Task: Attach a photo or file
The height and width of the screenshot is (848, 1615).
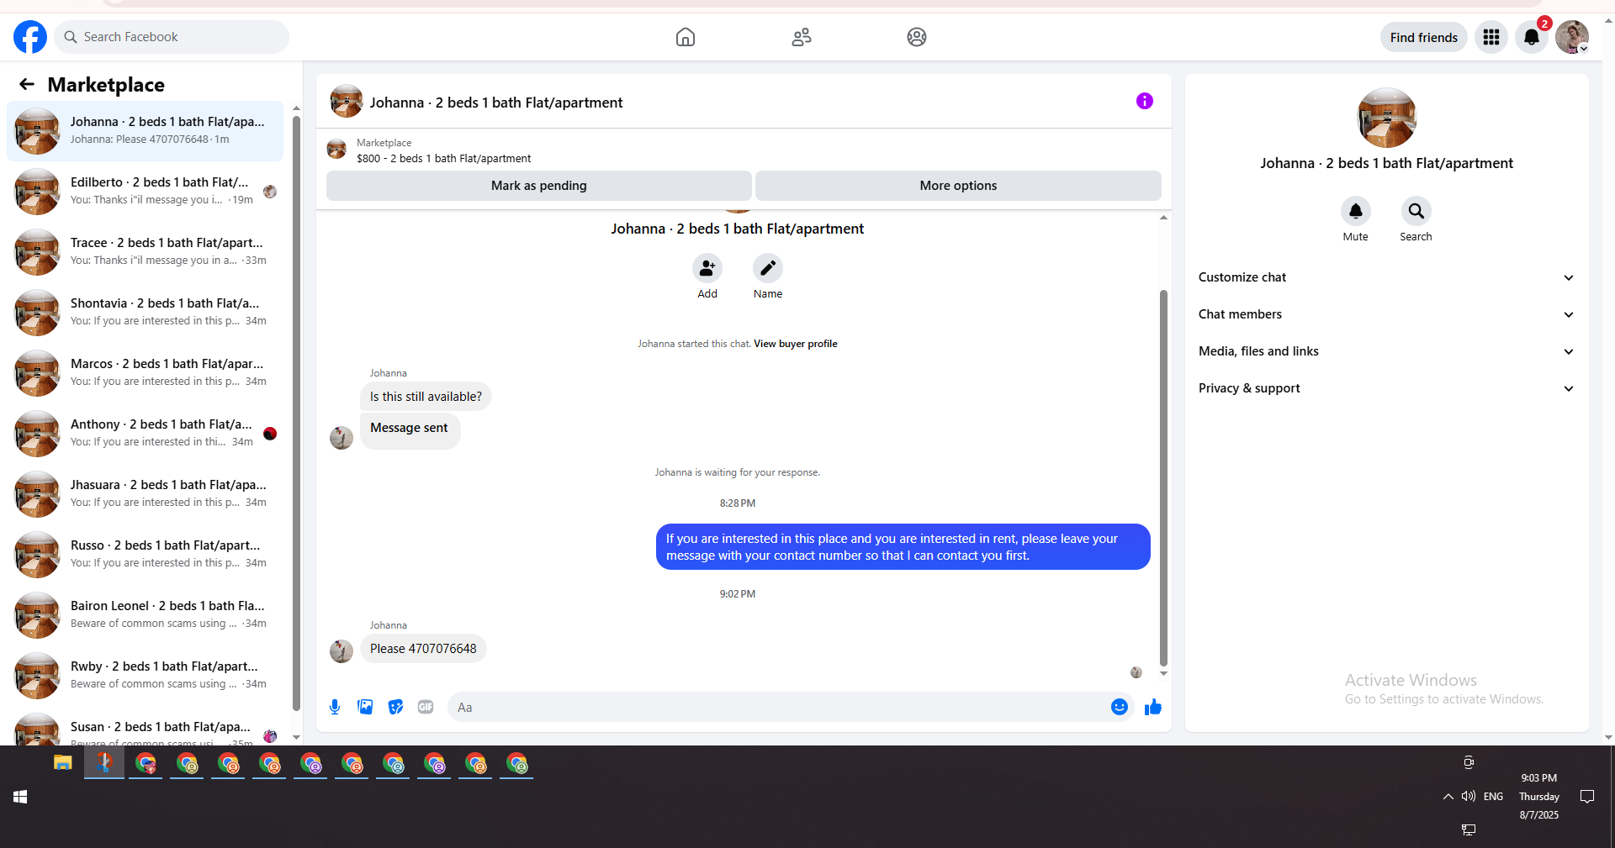Action: click(x=365, y=707)
